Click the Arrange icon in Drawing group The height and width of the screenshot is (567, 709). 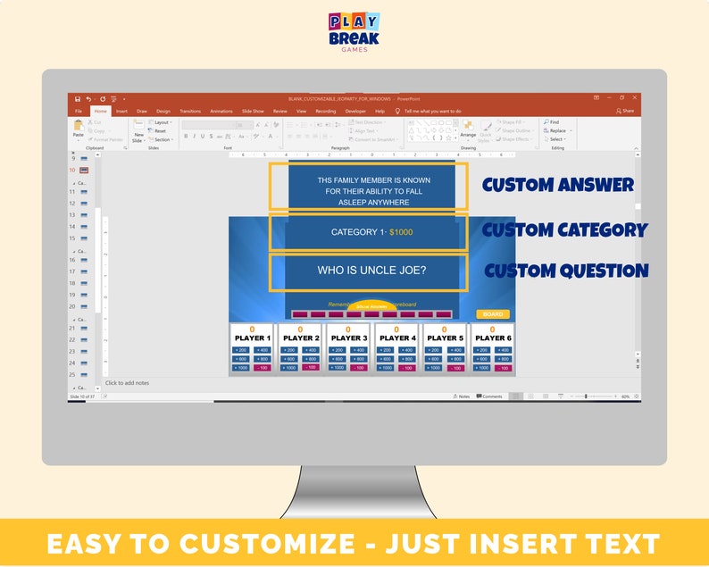(468, 126)
